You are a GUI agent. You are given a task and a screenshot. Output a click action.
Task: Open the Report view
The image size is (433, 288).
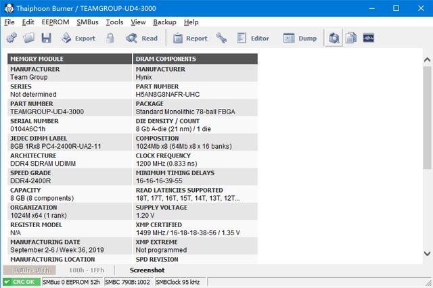[x=189, y=39]
